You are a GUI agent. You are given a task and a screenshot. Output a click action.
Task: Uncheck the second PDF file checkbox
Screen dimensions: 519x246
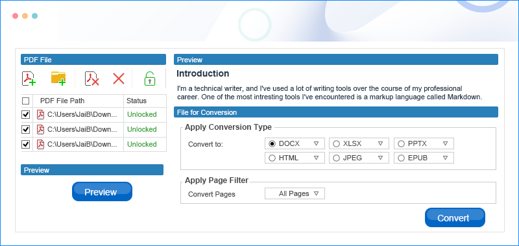pos(25,129)
